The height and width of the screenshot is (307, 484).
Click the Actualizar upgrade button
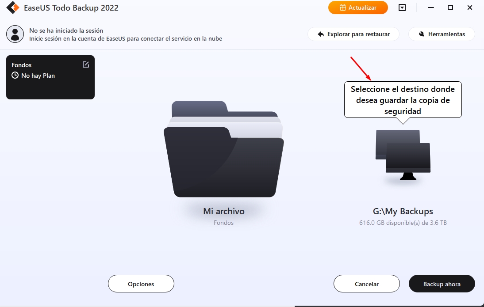[x=358, y=8]
